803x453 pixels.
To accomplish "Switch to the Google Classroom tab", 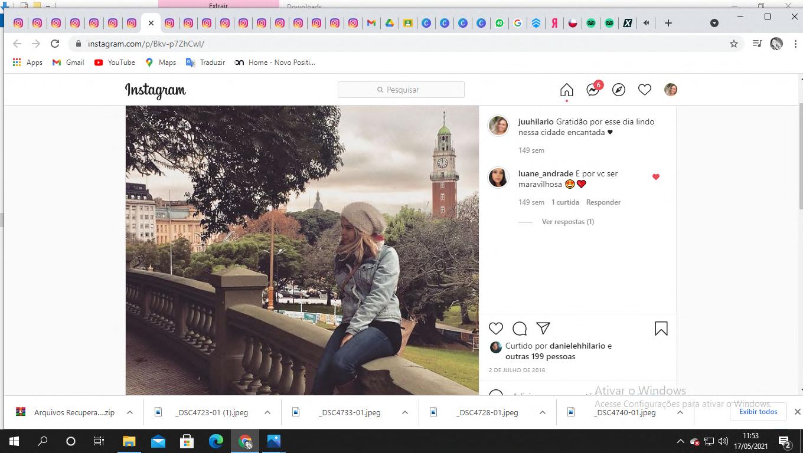I will tap(407, 23).
